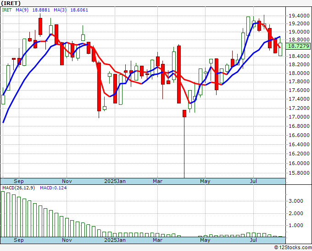312x251 pixels.
Task: Click the 2.000 MACD axis label
Action: tap(296, 213)
